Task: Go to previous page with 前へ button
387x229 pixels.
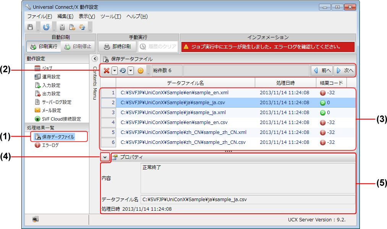Action: tap(322, 71)
